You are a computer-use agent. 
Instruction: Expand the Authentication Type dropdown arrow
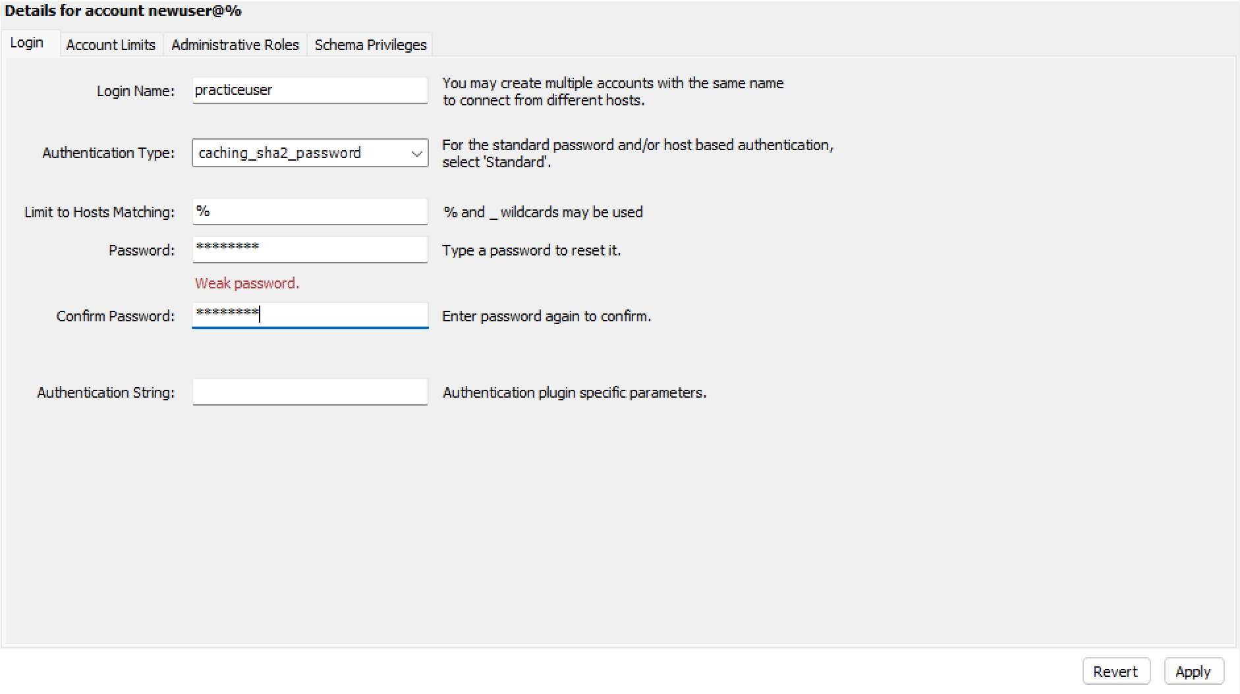point(416,153)
